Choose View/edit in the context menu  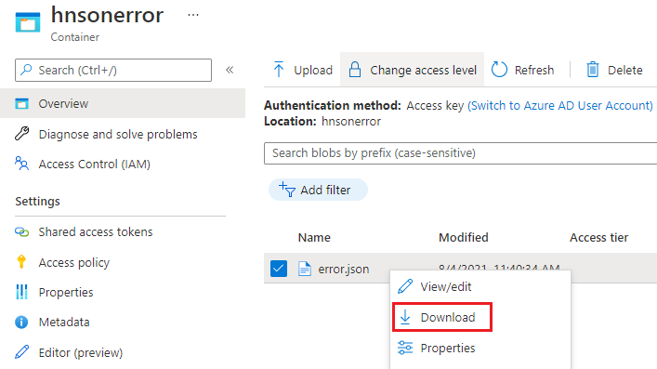point(434,287)
